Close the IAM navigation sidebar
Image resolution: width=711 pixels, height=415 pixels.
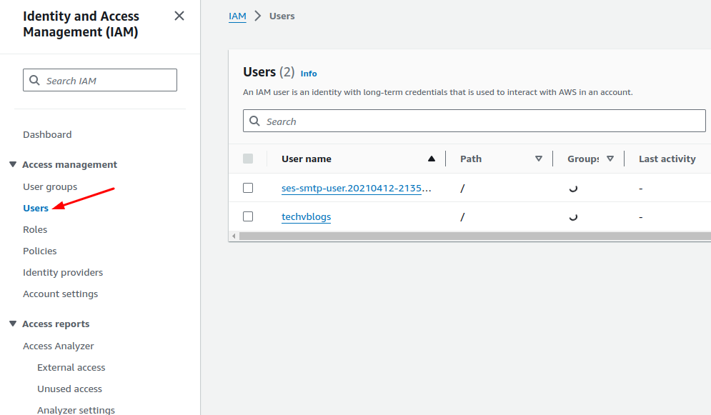179,15
